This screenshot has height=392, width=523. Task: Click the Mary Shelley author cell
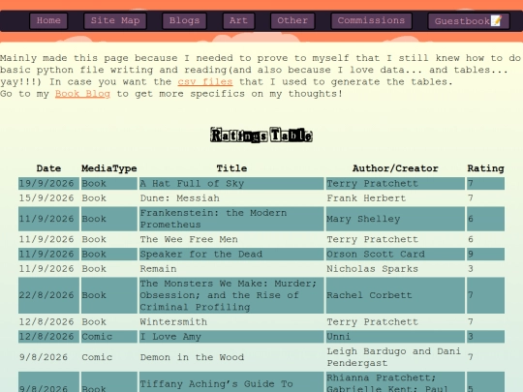[x=395, y=219]
